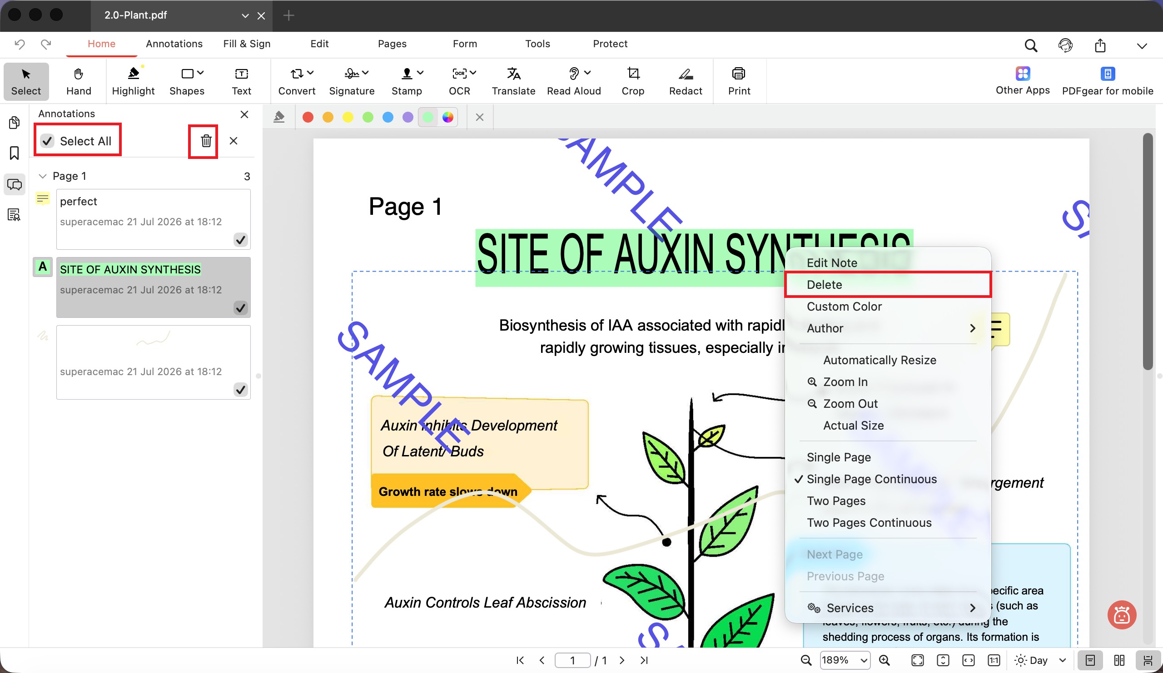This screenshot has height=673, width=1163.
Task: Close the Annotations panel
Action: tap(244, 114)
